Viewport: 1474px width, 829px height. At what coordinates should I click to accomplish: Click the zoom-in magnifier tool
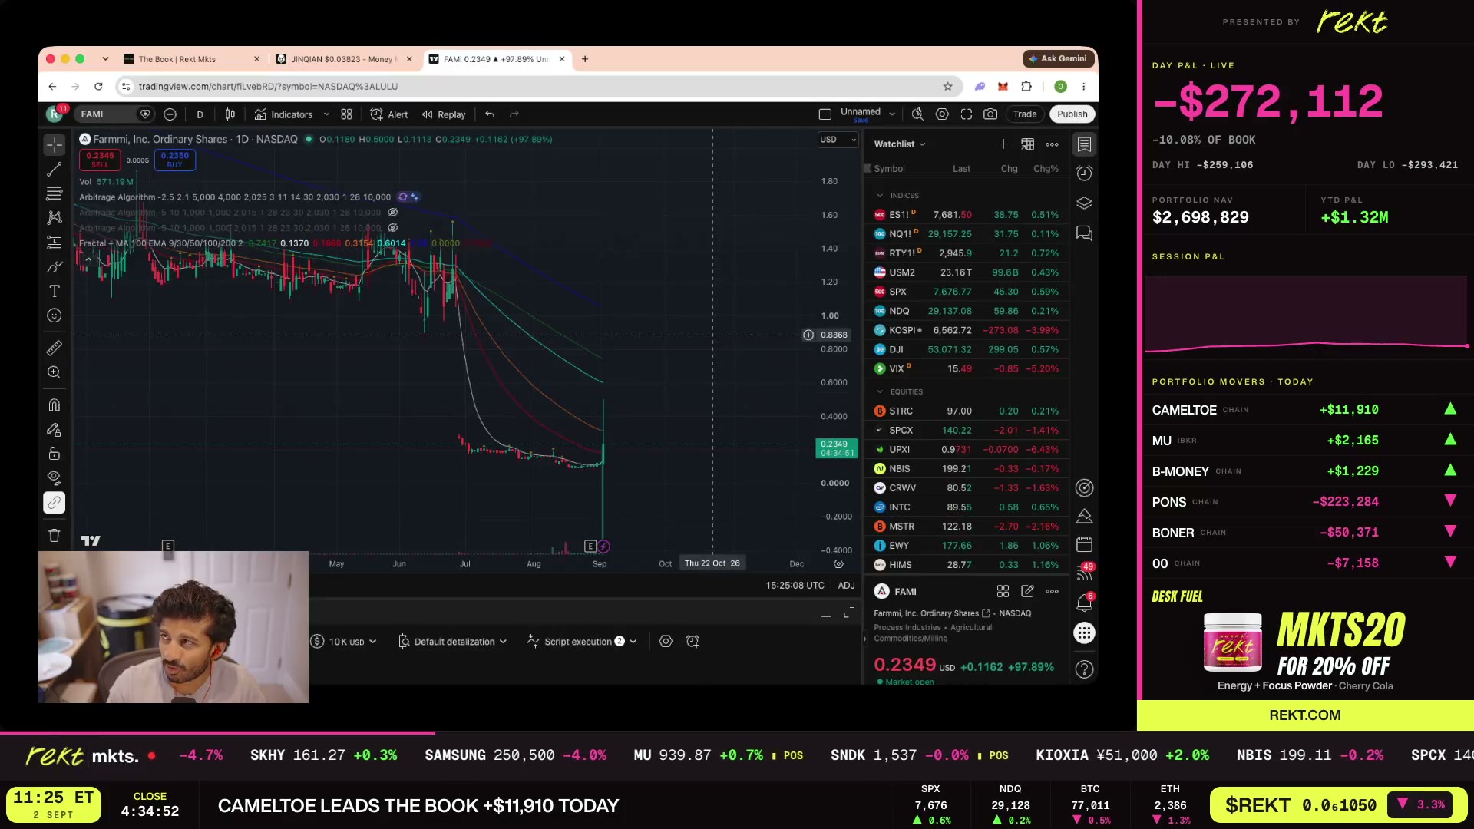(x=55, y=372)
